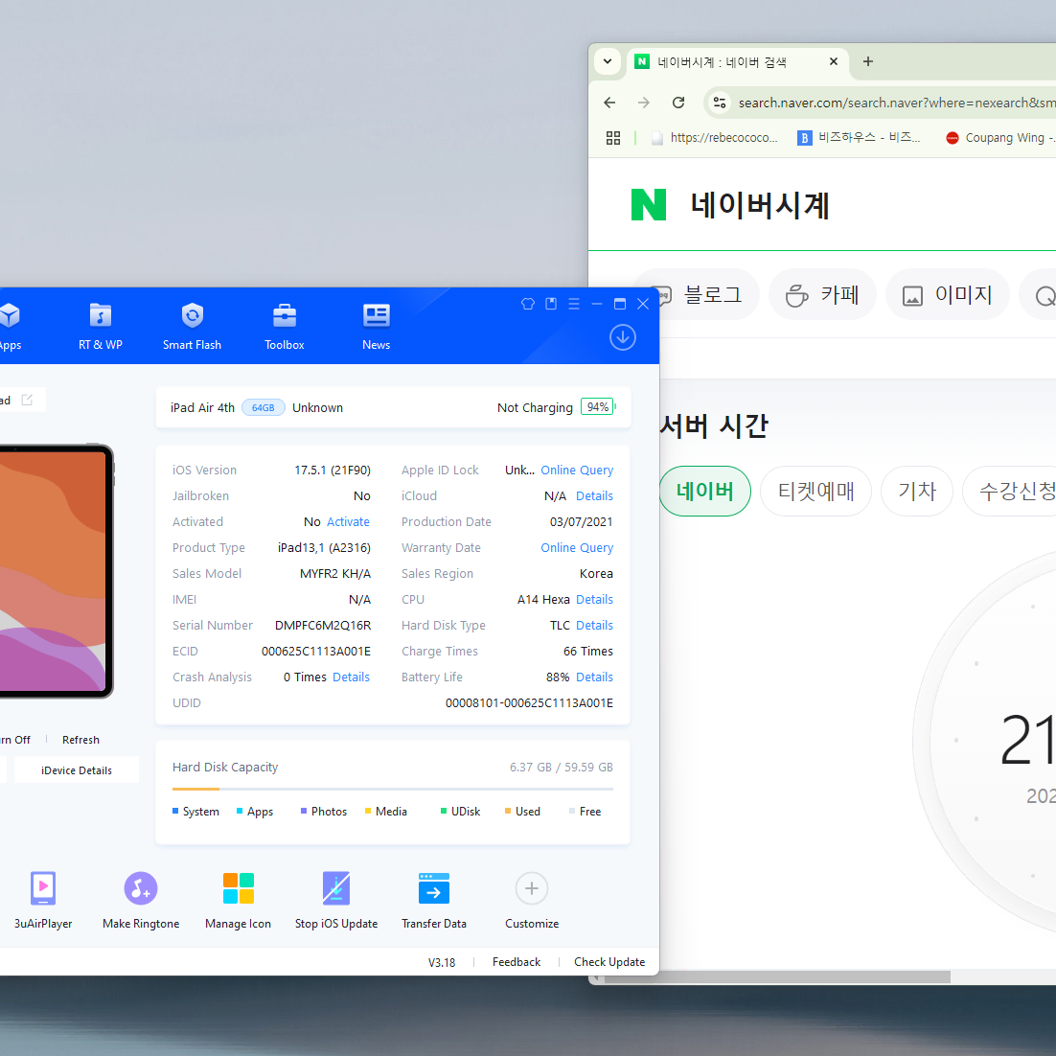Open Smart Flash in 3uTools
The image size is (1056, 1056).
[192, 326]
